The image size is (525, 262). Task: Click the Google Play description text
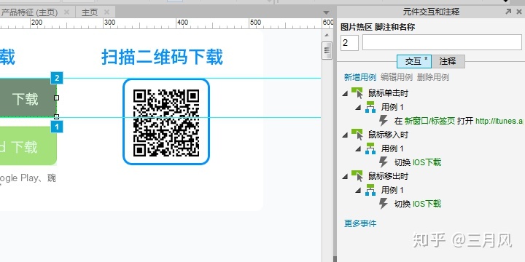28,178
